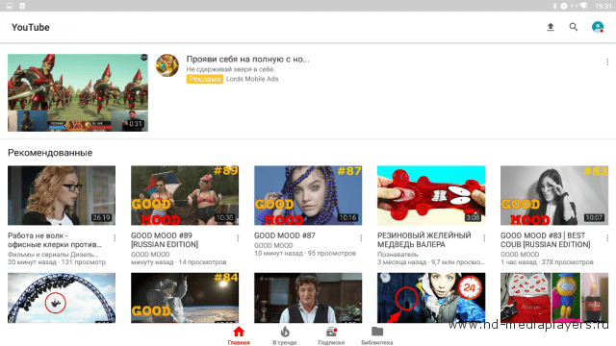This screenshot has width=616, height=346.
Task: Open the Wi-Fi status bar icon
Action: pos(584,6)
